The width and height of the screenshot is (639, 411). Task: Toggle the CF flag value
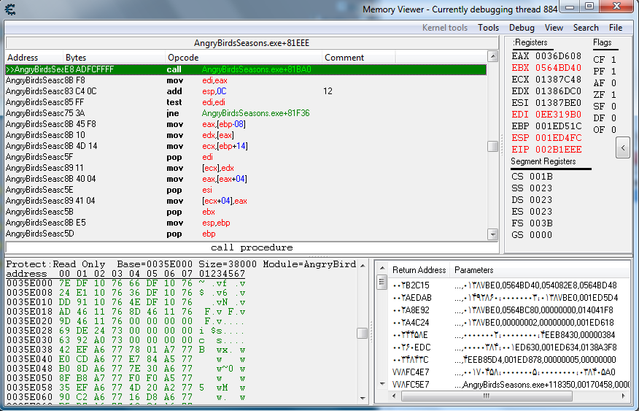[613, 60]
